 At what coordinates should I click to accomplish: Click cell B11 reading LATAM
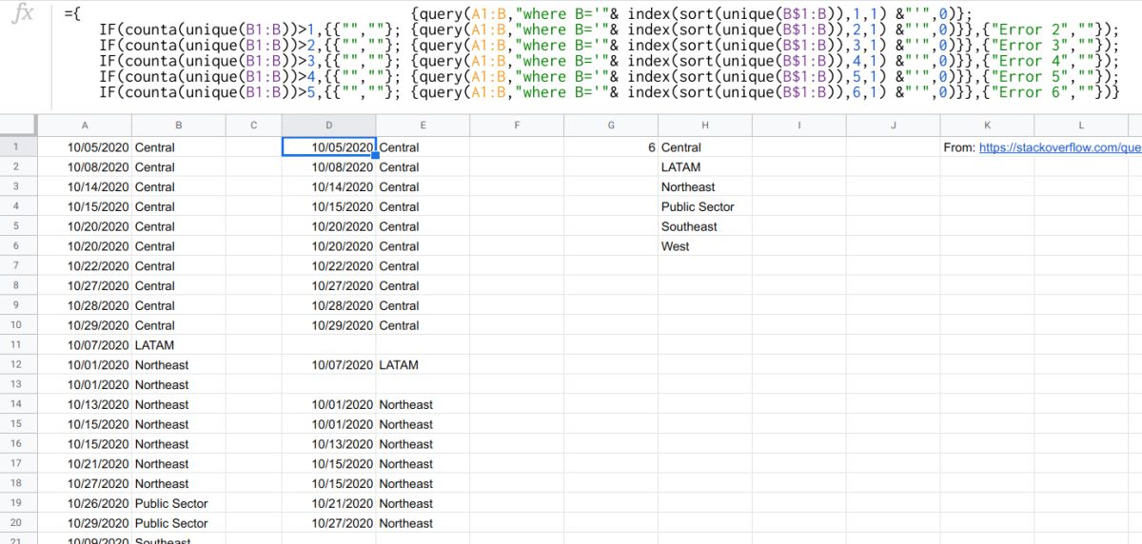179,345
